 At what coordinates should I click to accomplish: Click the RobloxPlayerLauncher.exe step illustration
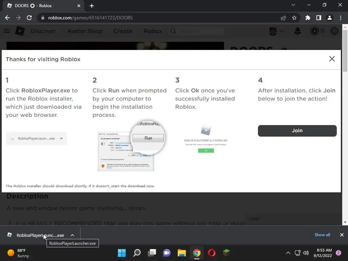pyautogui.click(x=36, y=138)
